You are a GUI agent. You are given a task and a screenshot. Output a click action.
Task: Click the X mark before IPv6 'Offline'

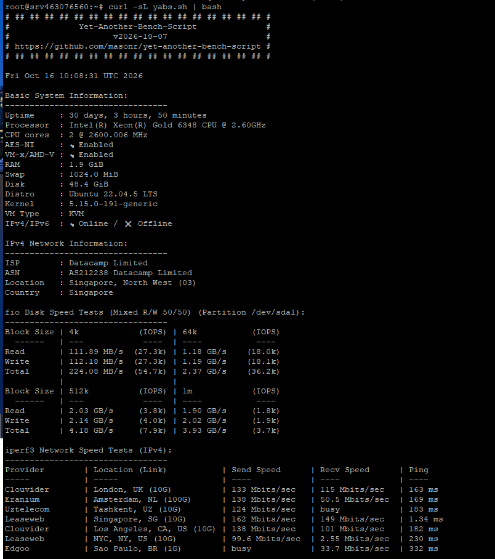point(128,224)
